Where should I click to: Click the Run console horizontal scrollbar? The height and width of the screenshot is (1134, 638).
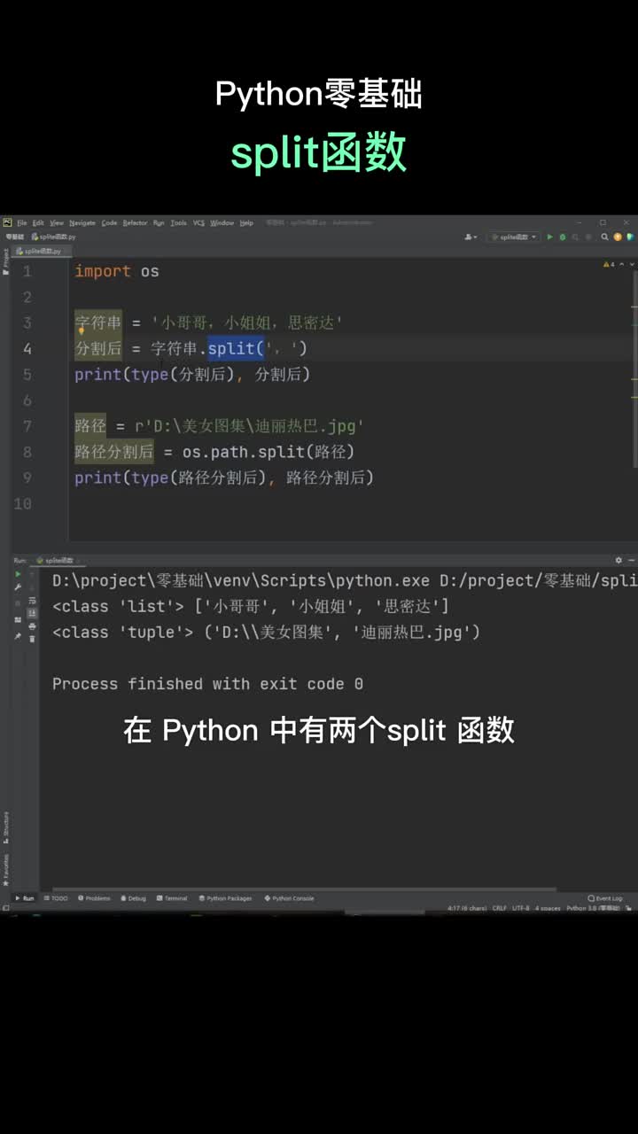[304, 889]
